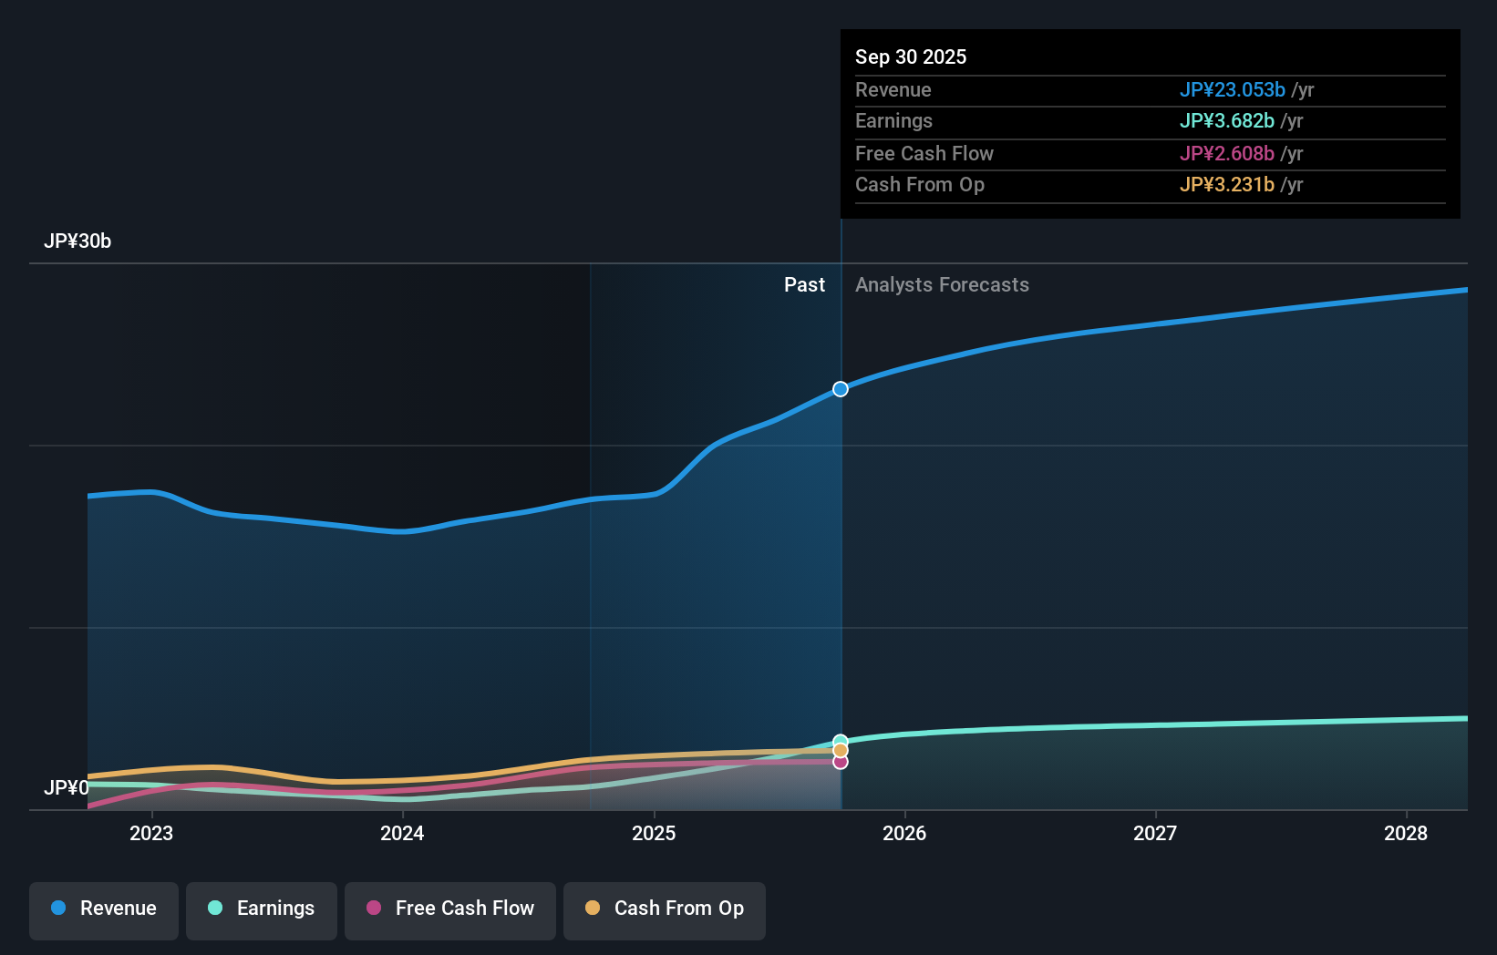
Task: Toggle the Earnings series via its legend dot
Action: 213,908
